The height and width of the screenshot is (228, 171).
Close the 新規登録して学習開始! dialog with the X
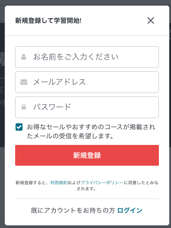coord(151,20)
